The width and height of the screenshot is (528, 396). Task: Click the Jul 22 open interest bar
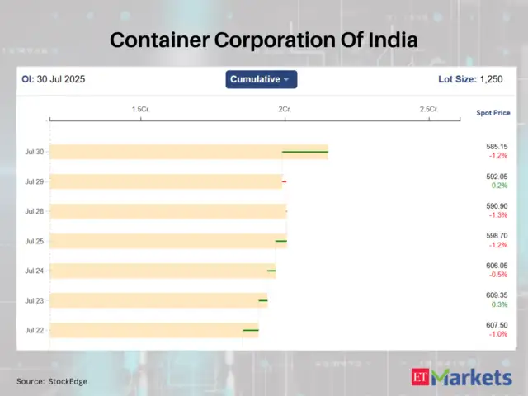point(148,330)
